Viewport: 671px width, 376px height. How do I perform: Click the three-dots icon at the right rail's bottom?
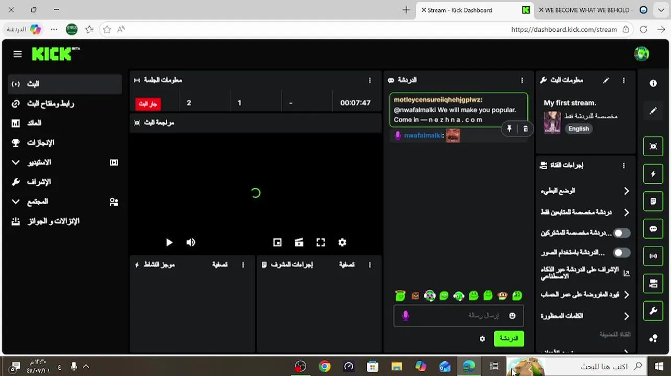tap(653, 338)
